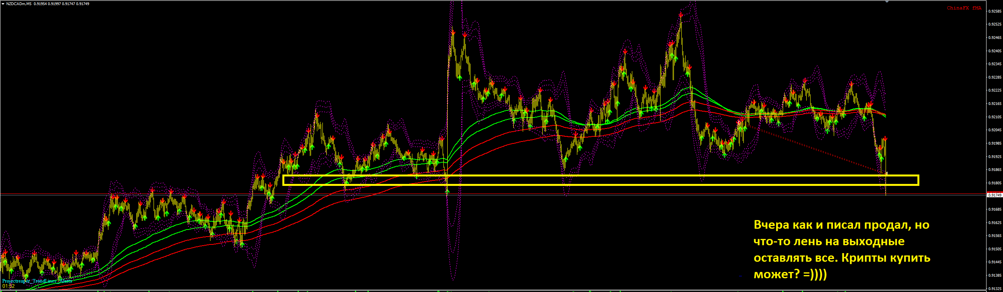Click the 0.92045 price scale label
The image size is (1003, 292).
[x=995, y=130]
